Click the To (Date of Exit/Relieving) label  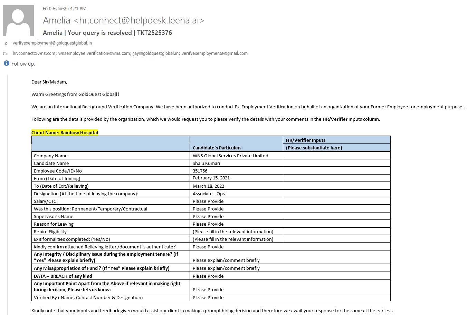[61, 186]
